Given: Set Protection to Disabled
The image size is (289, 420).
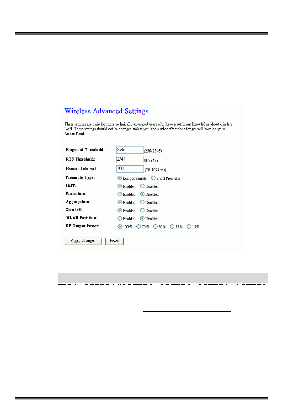Looking at the screenshot, I should tap(142, 194).
